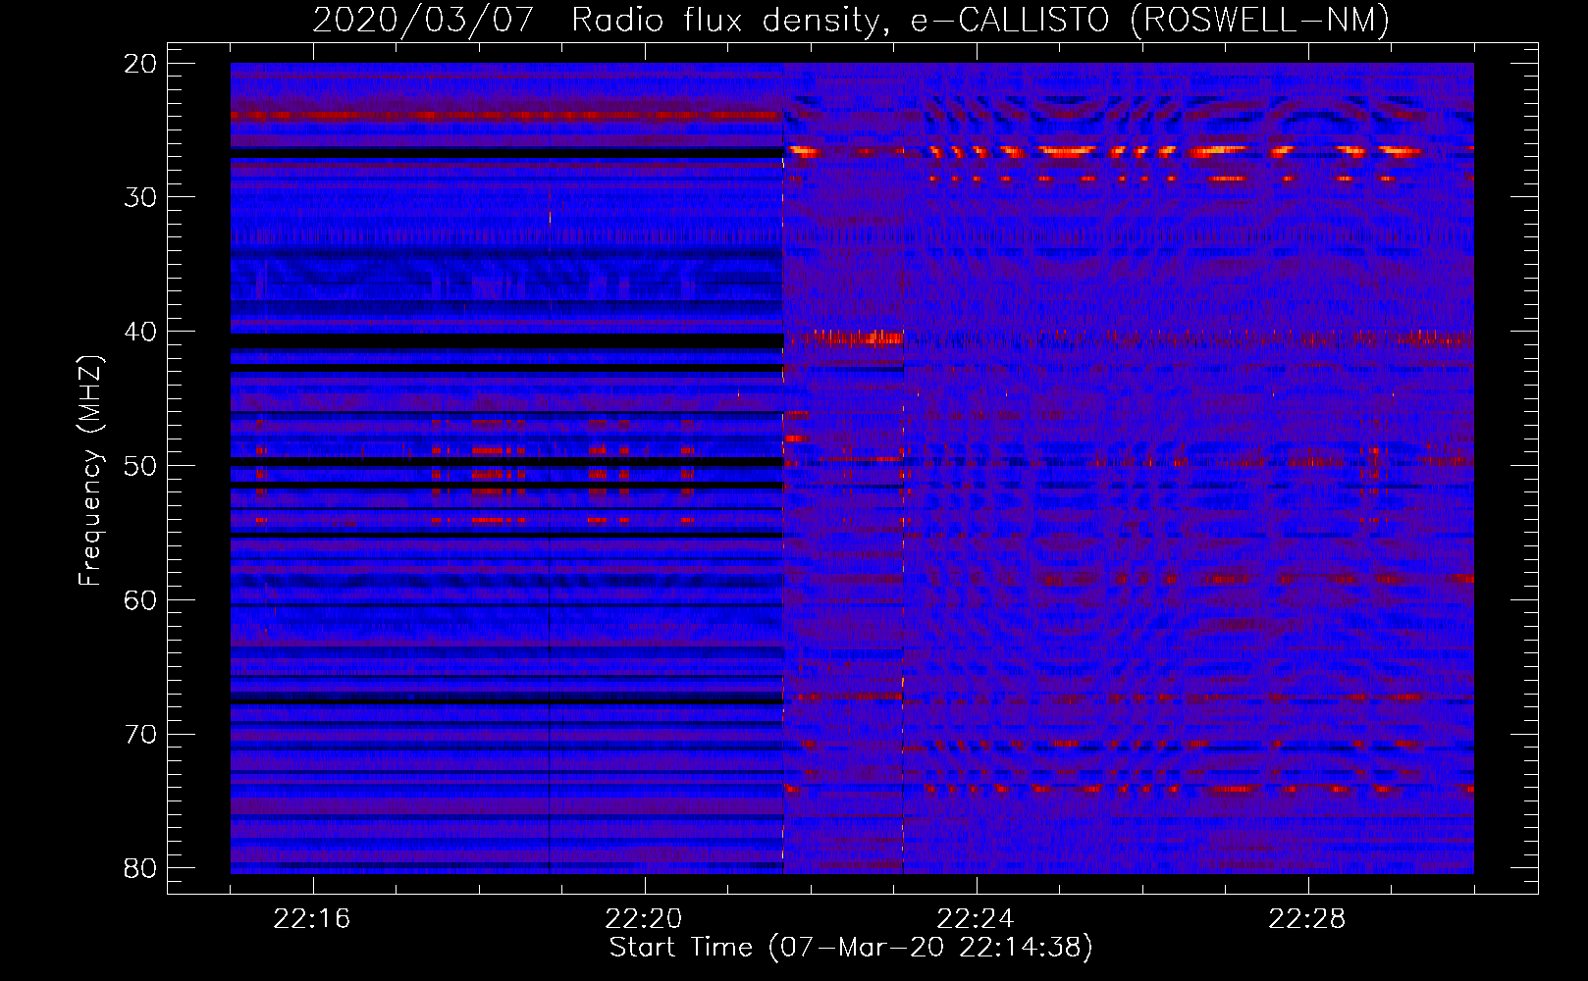The width and height of the screenshot is (1588, 981).
Task: Click the 22:24 time tick label
Action: pos(976,919)
